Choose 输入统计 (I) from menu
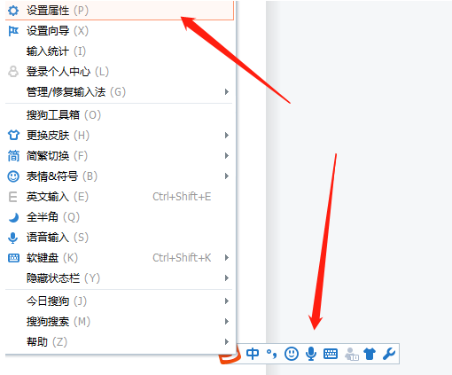This screenshot has width=452, height=375. [x=119, y=51]
